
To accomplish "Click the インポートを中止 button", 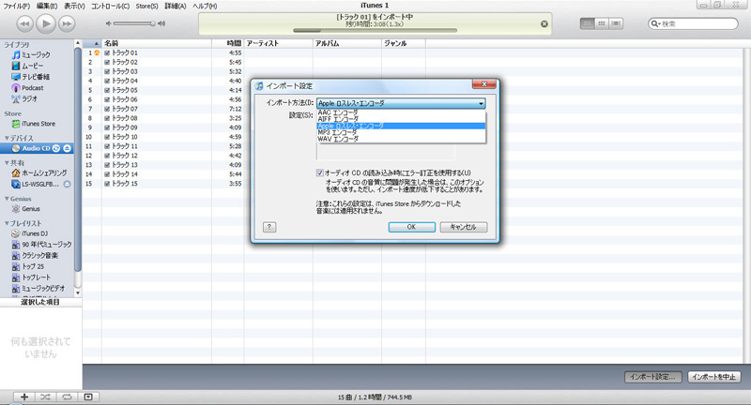I will pos(715,376).
